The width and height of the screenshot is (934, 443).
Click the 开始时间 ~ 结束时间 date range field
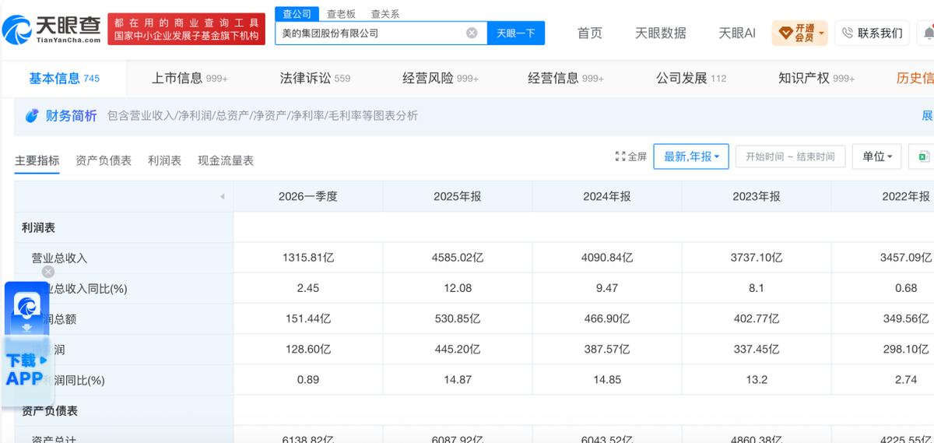coord(790,156)
